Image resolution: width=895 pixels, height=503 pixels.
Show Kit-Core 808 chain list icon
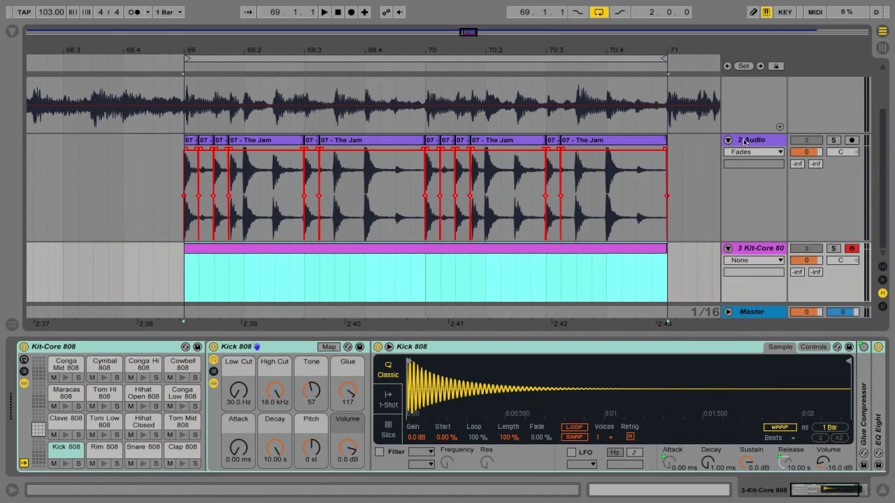pyautogui.click(x=24, y=372)
